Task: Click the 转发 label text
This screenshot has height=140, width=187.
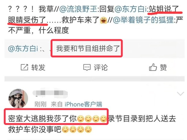Action: tap(38, 67)
